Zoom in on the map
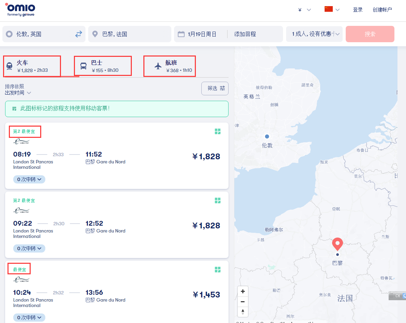406x323 pixels. pyautogui.click(x=243, y=291)
